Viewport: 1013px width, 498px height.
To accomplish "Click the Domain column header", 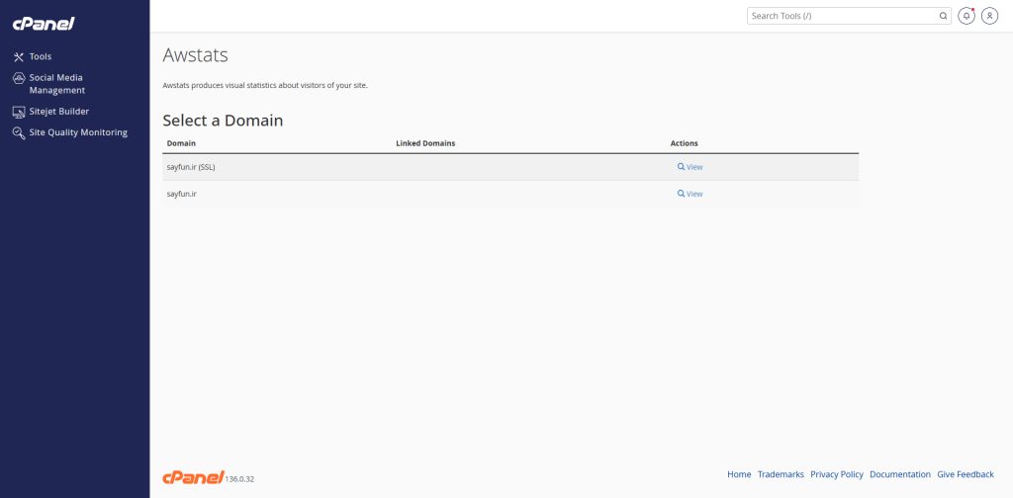I will pos(182,143).
